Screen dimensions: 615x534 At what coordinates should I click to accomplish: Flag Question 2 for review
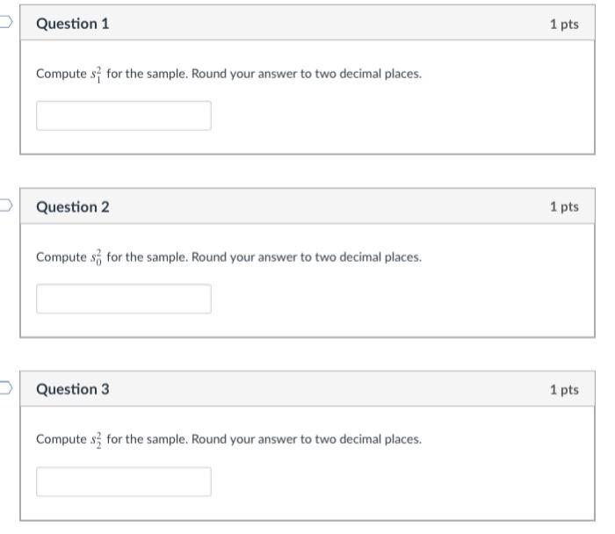5,206
